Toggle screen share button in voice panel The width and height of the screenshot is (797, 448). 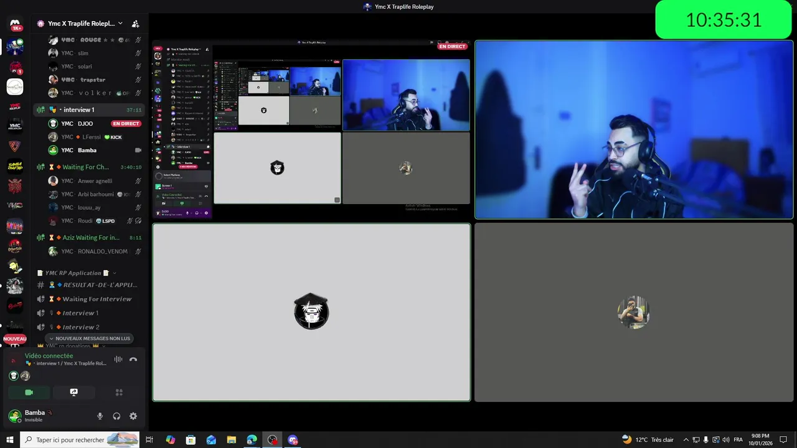(x=73, y=392)
